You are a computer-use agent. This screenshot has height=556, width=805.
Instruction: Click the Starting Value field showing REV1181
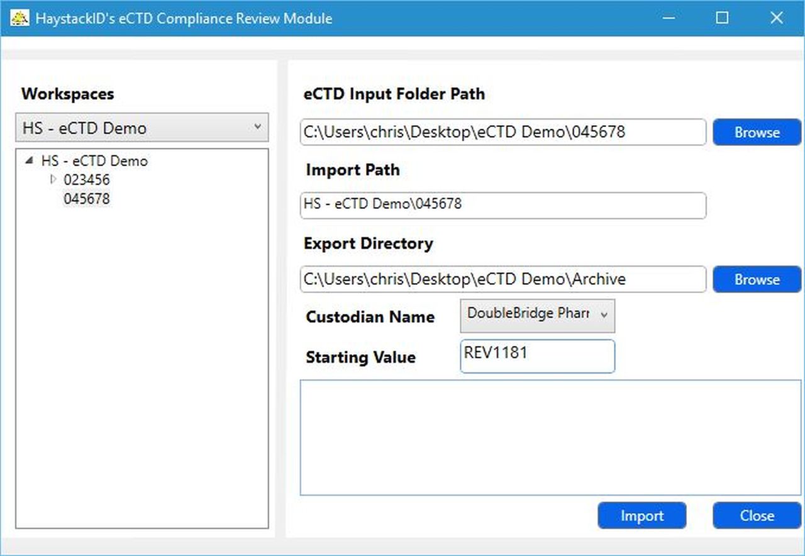coord(537,356)
